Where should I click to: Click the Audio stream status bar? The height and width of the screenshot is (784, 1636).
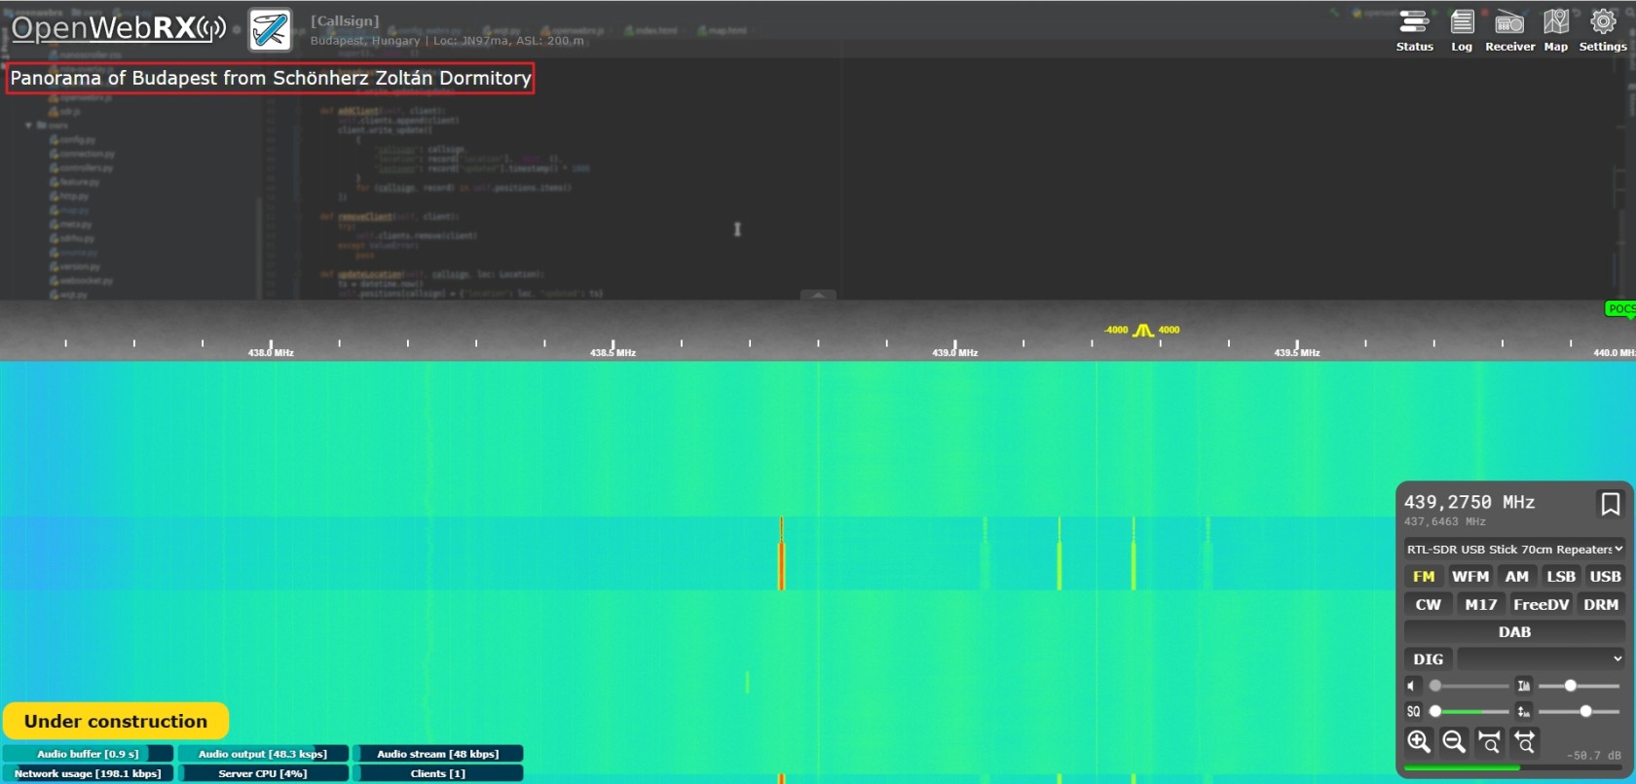[438, 754]
